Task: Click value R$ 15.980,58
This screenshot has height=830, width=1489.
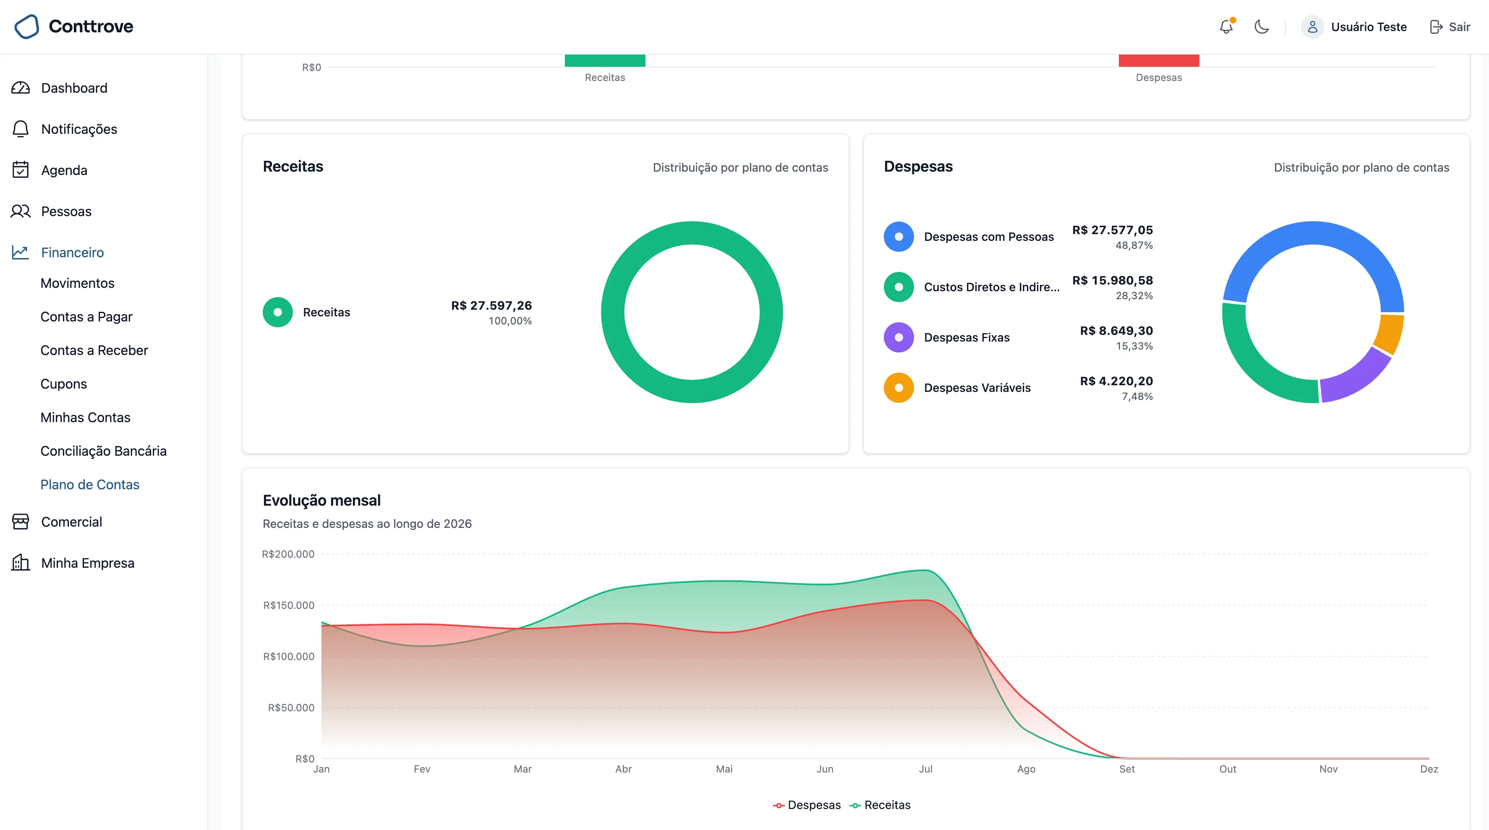Action: 1112,280
